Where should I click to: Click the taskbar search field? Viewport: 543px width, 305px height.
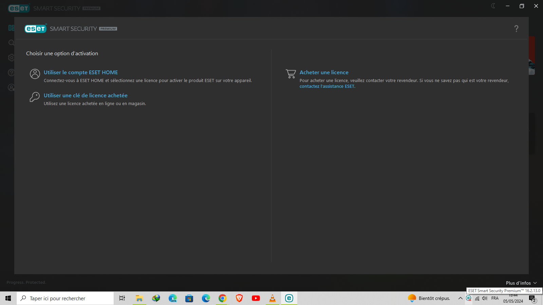click(65, 298)
